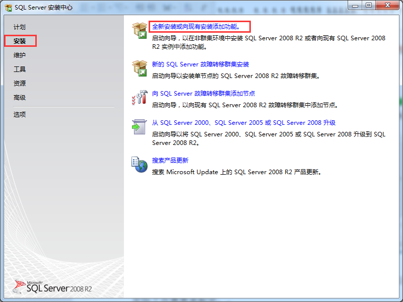Click the 搜索产品更新 link
This screenshot has width=403, height=302.
point(170,161)
